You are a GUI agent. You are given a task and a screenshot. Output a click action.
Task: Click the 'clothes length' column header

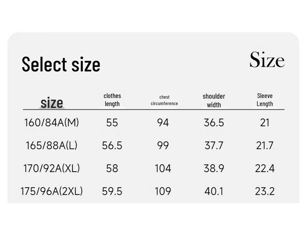pyautogui.click(x=112, y=100)
